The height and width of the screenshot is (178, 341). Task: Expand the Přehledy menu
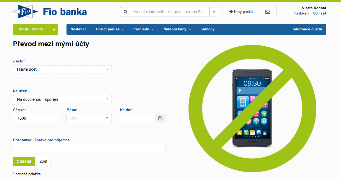click(143, 29)
